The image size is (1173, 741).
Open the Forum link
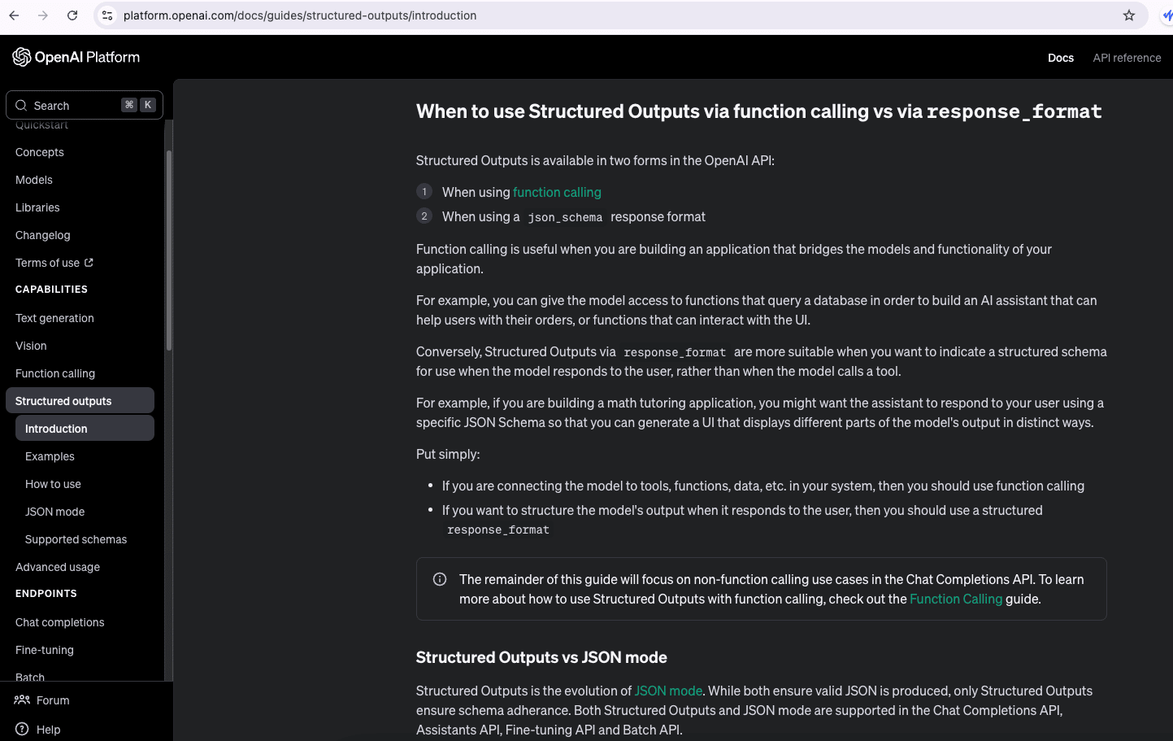pyautogui.click(x=53, y=700)
